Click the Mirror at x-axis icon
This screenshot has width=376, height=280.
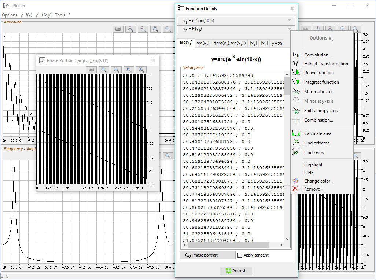tap(296, 91)
